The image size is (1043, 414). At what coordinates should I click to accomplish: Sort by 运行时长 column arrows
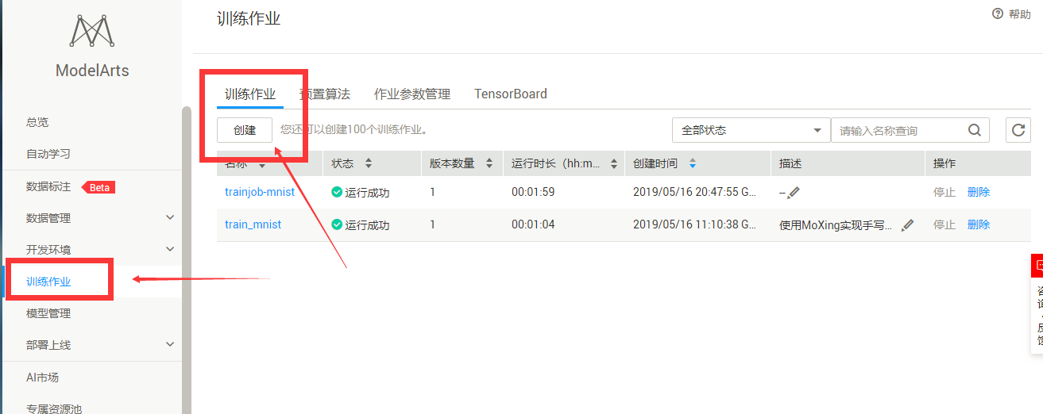(x=613, y=163)
